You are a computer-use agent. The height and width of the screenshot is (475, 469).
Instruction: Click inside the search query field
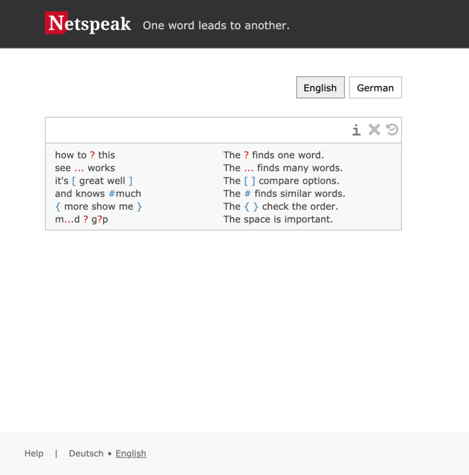tap(196, 130)
